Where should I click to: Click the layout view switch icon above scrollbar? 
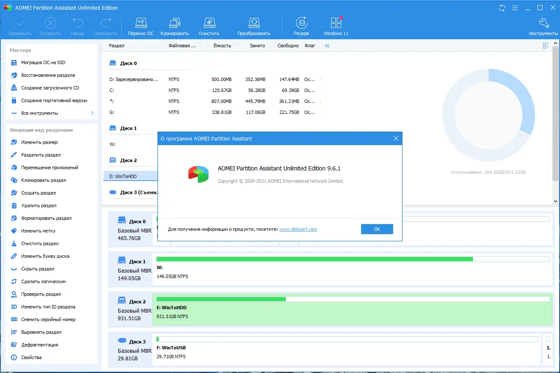[546, 45]
